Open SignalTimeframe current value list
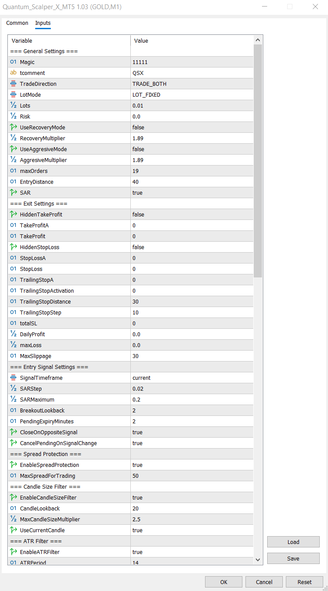328x591 pixels. tap(192, 378)
